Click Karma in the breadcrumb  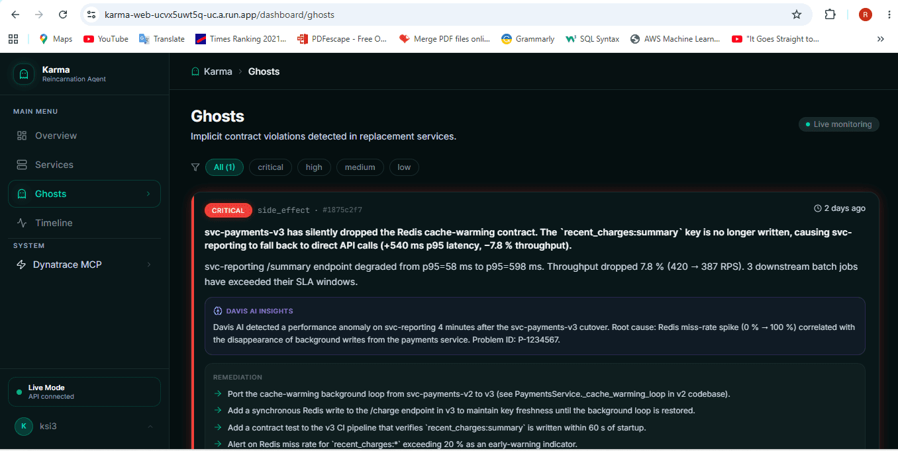[x=218, y=71]
